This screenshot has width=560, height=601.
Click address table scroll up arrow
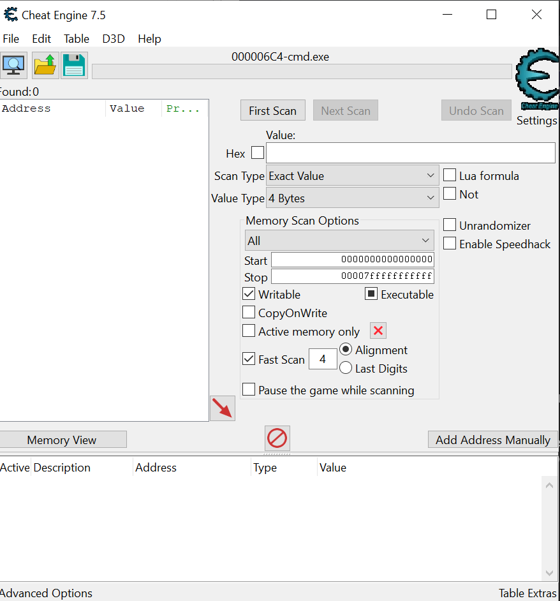click(549, 486)
